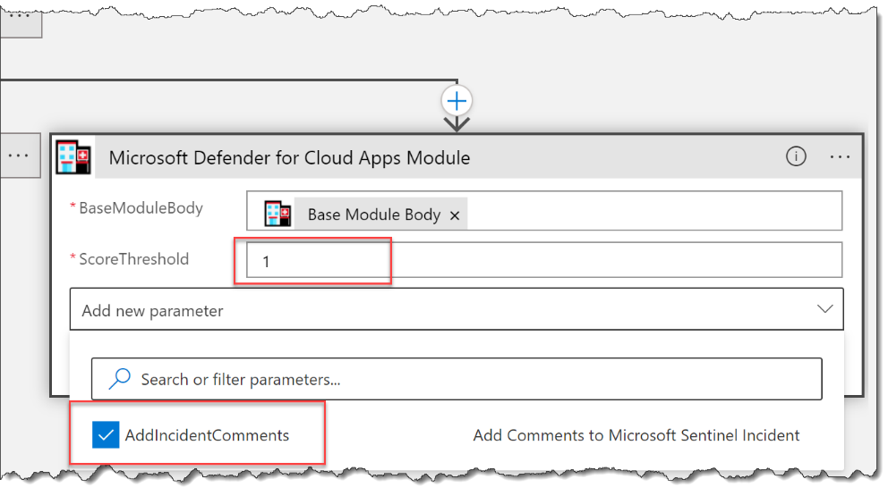Expand the Add new parameter dropdown
888x496 pixels.
coord(457,309)
